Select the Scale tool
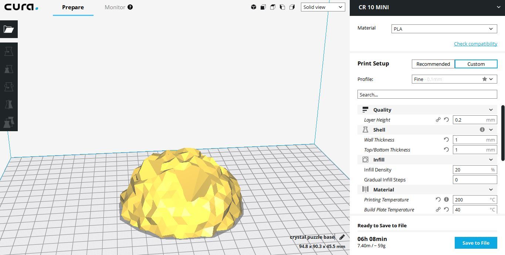This screenshot has height=255, width=505. (x=9, y=69)
